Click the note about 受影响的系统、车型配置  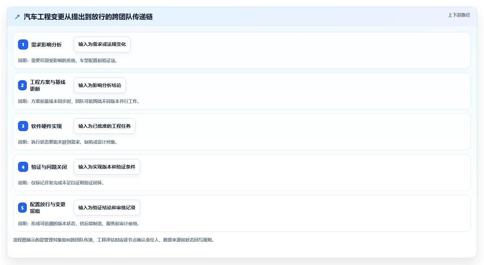tap(68, 60)
